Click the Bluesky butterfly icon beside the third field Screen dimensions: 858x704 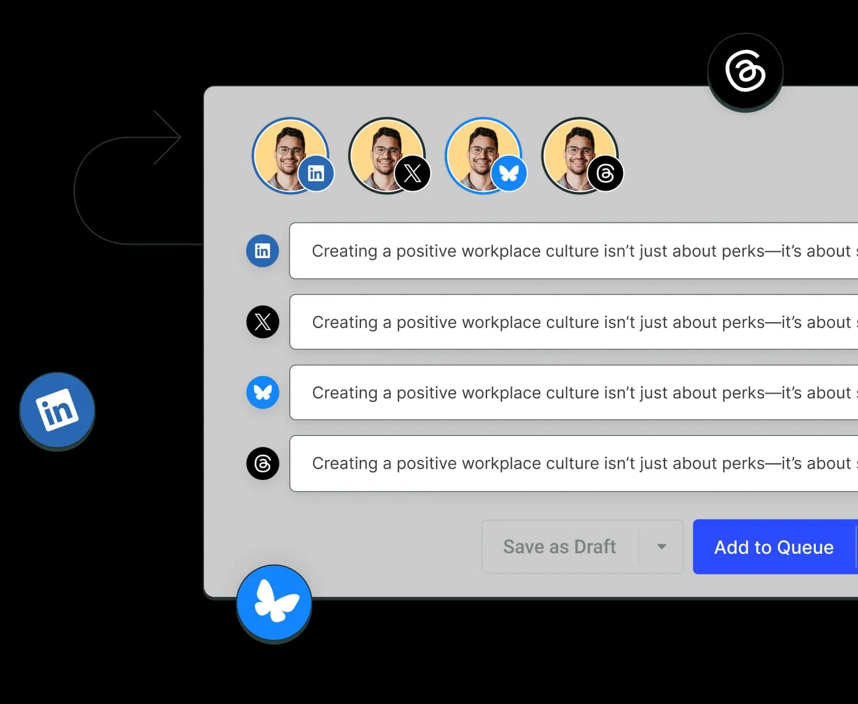click(262, 392)
